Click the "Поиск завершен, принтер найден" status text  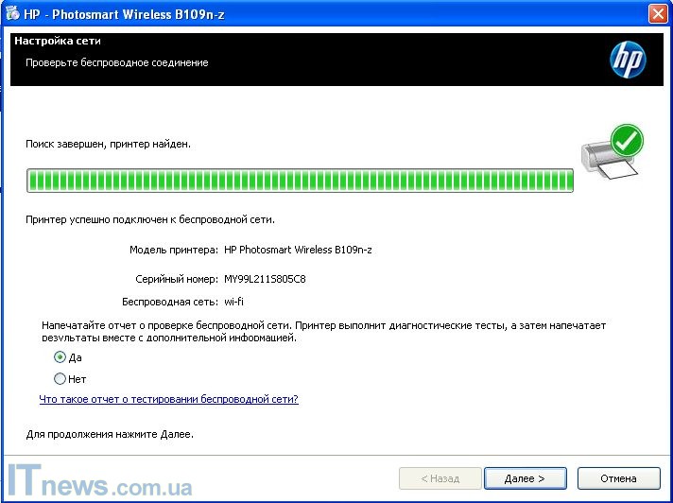109,144
